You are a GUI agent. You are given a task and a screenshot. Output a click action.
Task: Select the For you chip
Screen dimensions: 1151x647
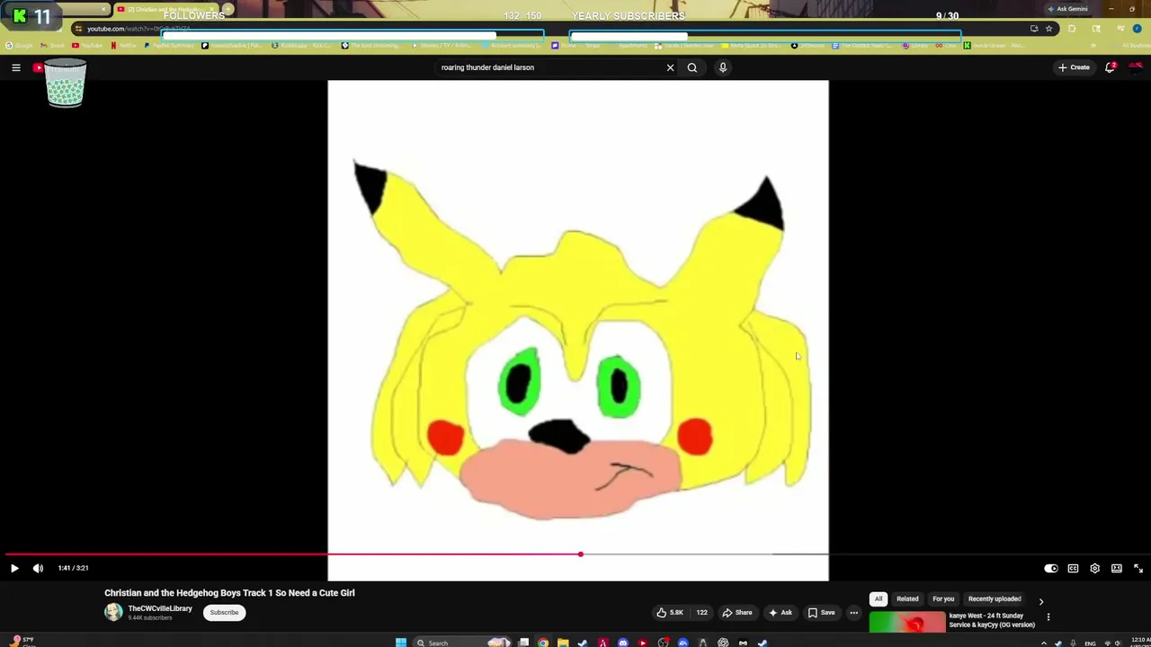(943, 598)
